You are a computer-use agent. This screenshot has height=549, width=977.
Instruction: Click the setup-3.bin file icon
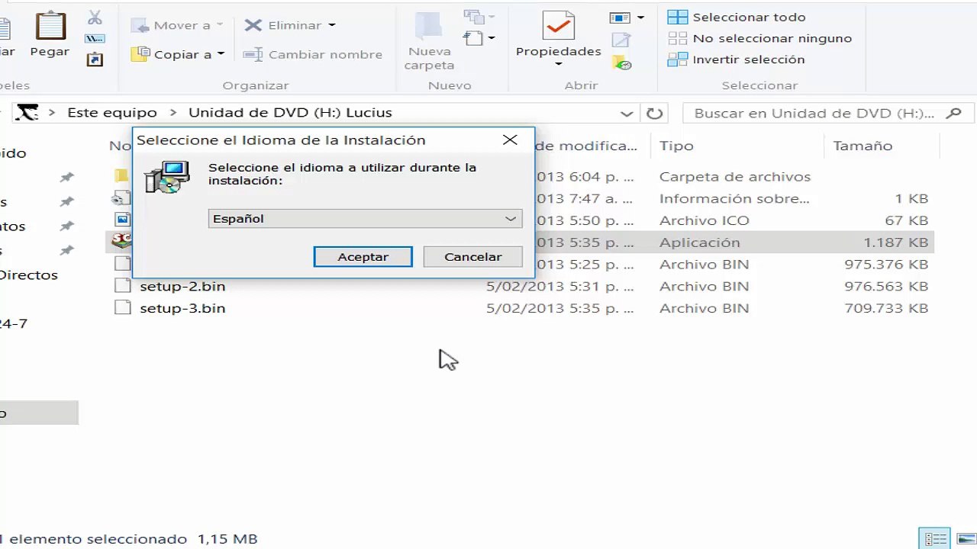(123, 308)
